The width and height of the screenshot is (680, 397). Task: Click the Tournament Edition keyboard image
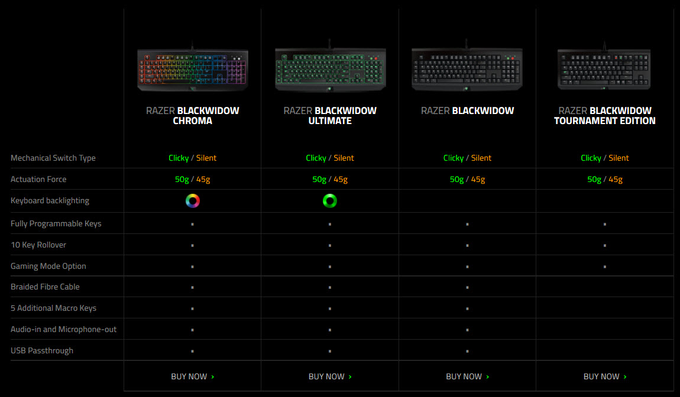point(604,66)
